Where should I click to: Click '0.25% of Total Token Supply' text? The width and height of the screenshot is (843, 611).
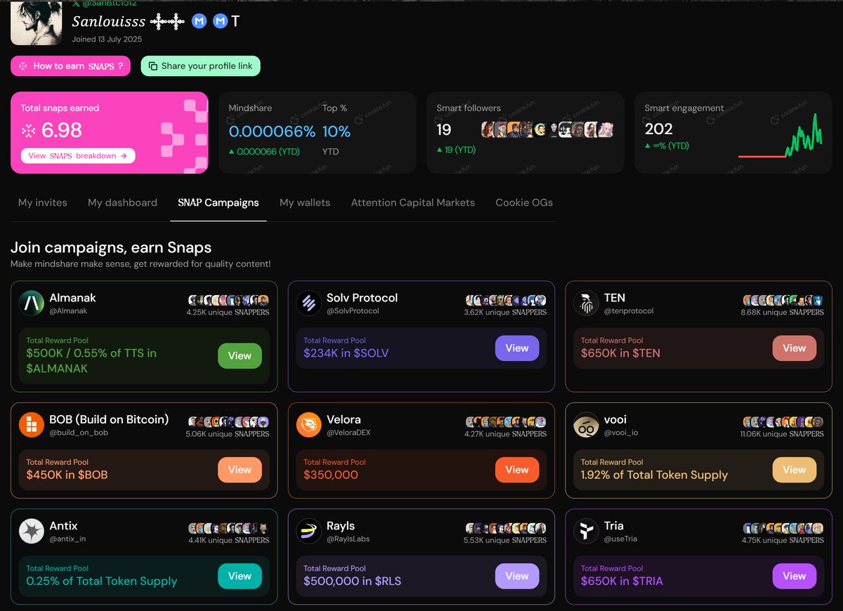click(x=102, y=581)
